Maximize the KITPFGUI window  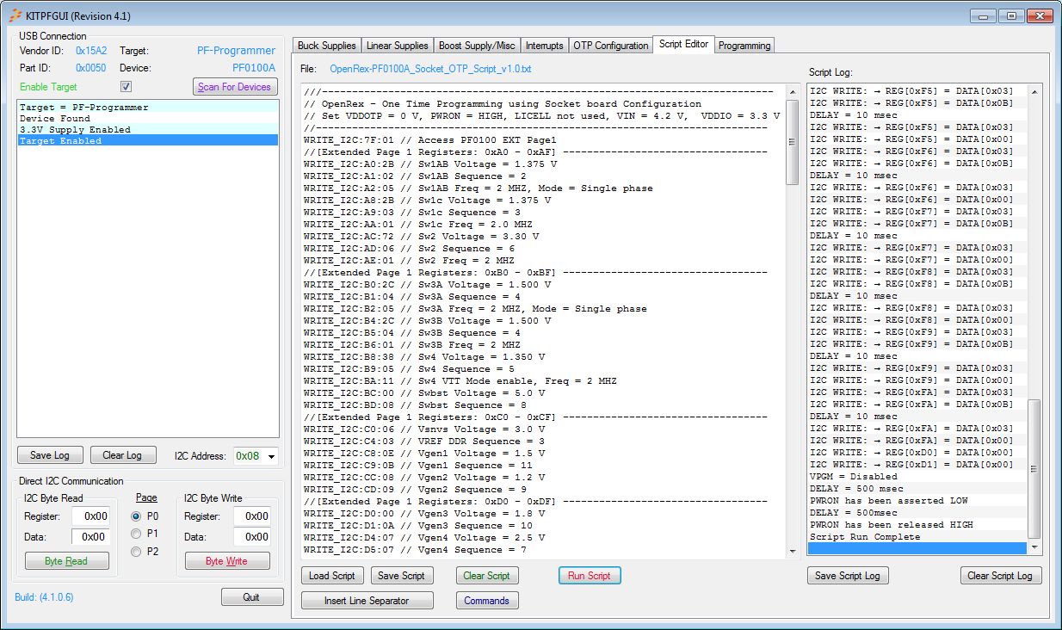coord(1010,15)
